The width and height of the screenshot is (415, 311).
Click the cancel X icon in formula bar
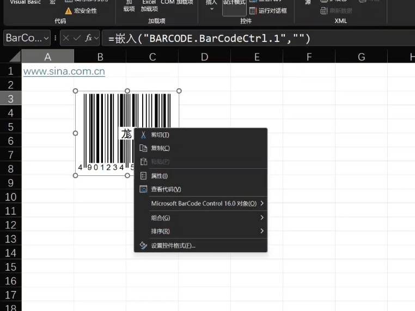66,38
